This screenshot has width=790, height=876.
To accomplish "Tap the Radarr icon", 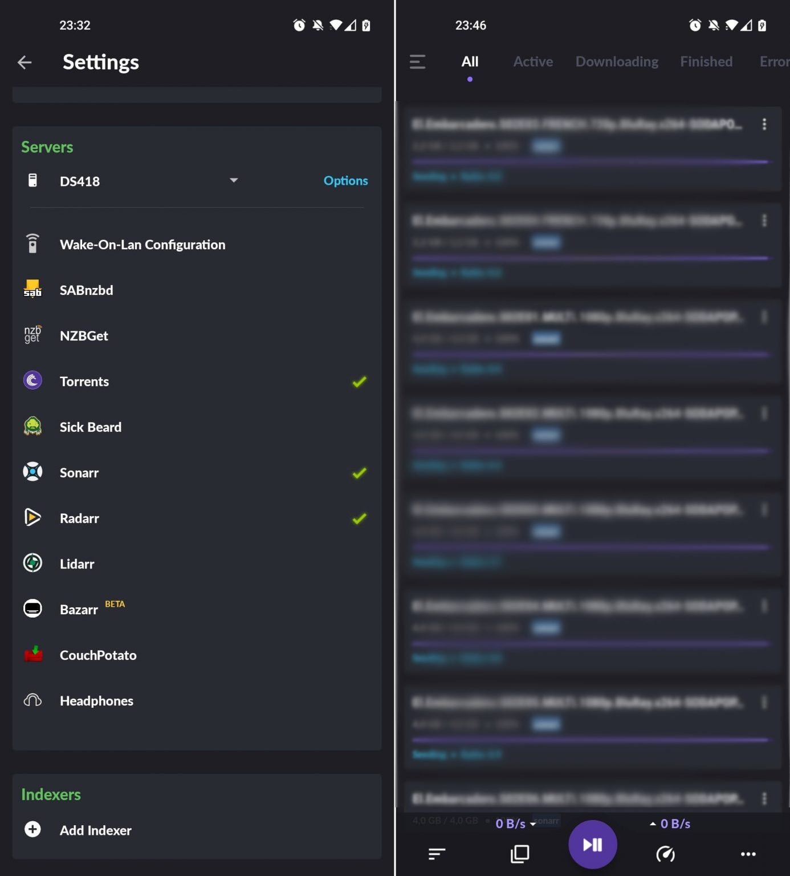I will [32, 517].
